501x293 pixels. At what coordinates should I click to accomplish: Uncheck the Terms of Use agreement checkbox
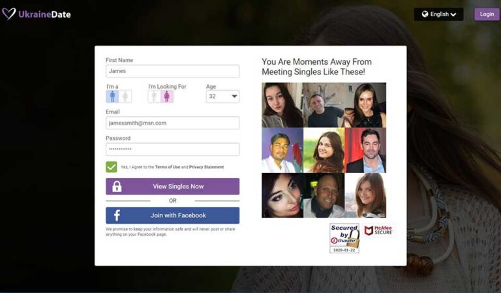112,167
